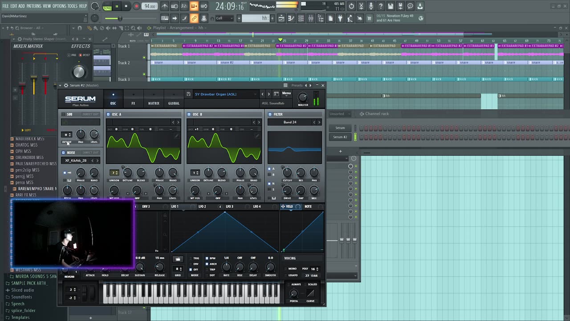Viewport: 570px width, 321px height.
Task: Open the help question mark icon
Action: pyautogui.click(x=380, y=6)
